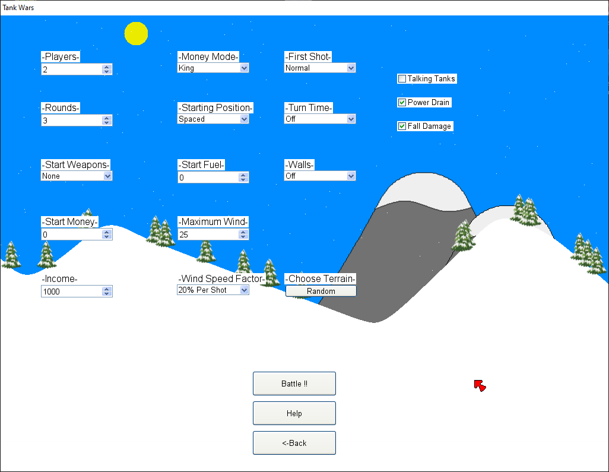The image size is (609, 472).
Task: Open the Starting Position dropdown
Action: tap(244, 119)
